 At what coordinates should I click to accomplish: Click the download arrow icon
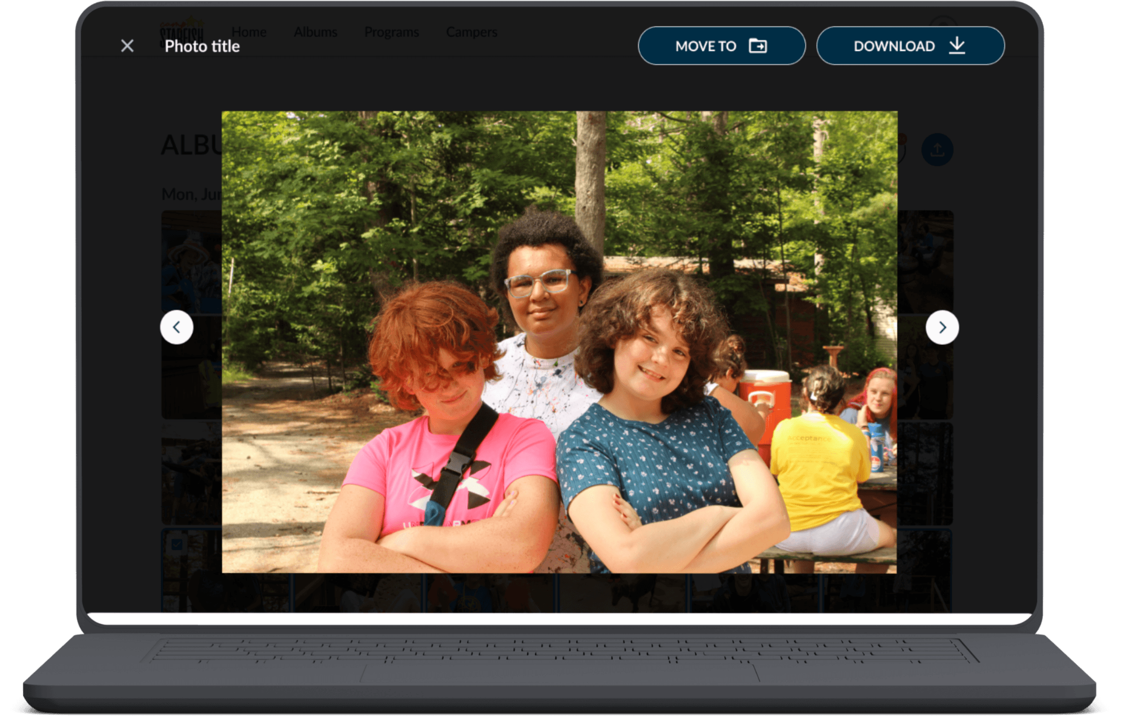click(957, 45)
